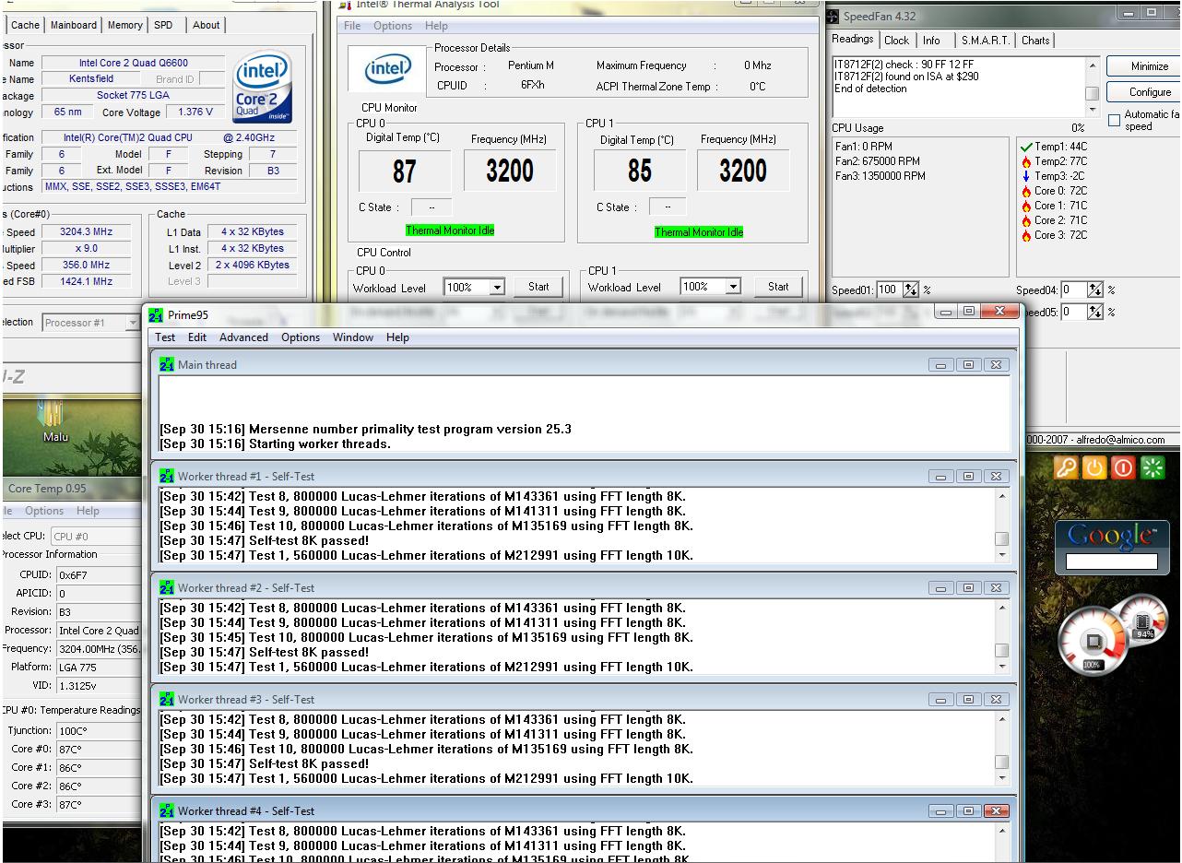Image resolution: width=1182 pixels, height=863 pixels.
Task: Open the Core Temp Options menu
Action: (44, 511)
